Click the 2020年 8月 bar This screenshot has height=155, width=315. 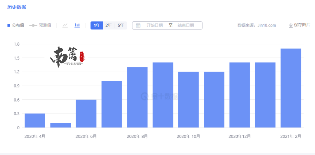coord(137,97)
